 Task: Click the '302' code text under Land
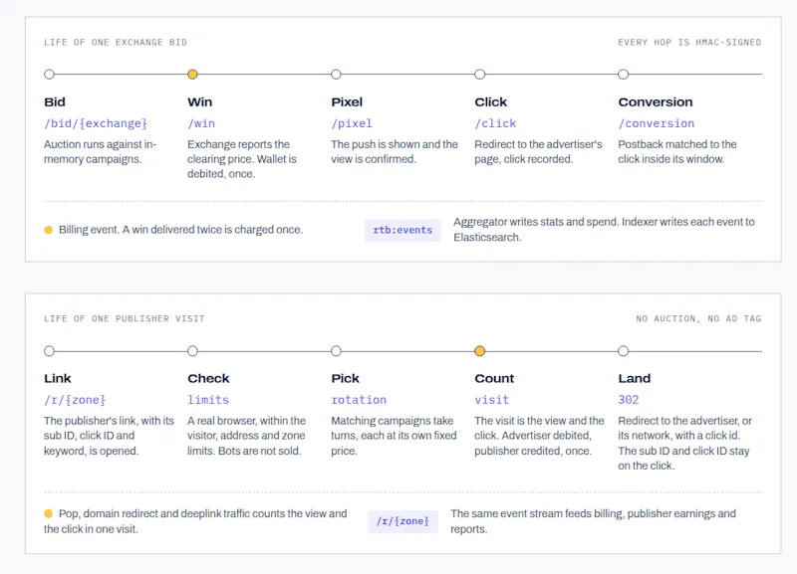pos(629,400)
